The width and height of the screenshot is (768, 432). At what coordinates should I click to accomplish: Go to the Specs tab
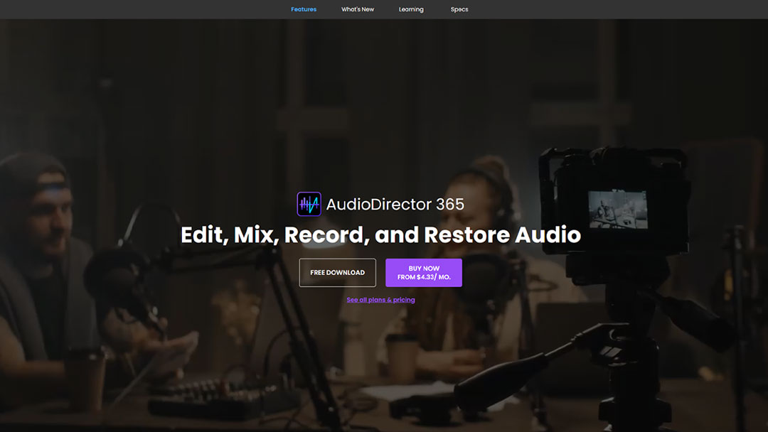click(x=459, y=9)
